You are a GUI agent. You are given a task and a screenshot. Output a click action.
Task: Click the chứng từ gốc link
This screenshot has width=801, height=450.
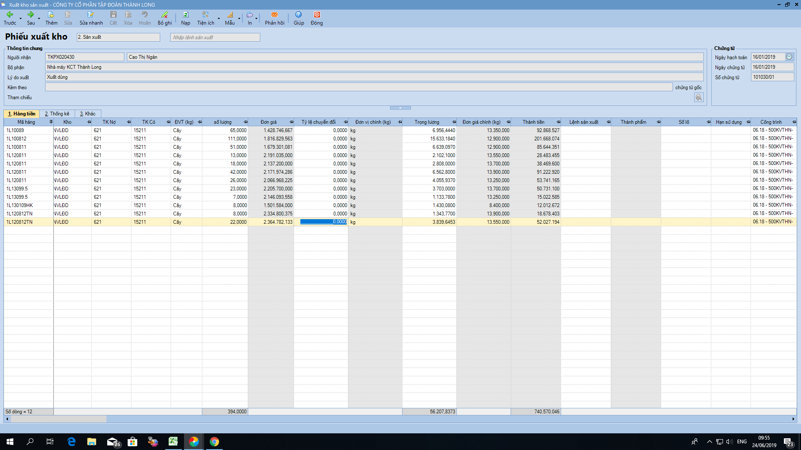click(688, 87)
